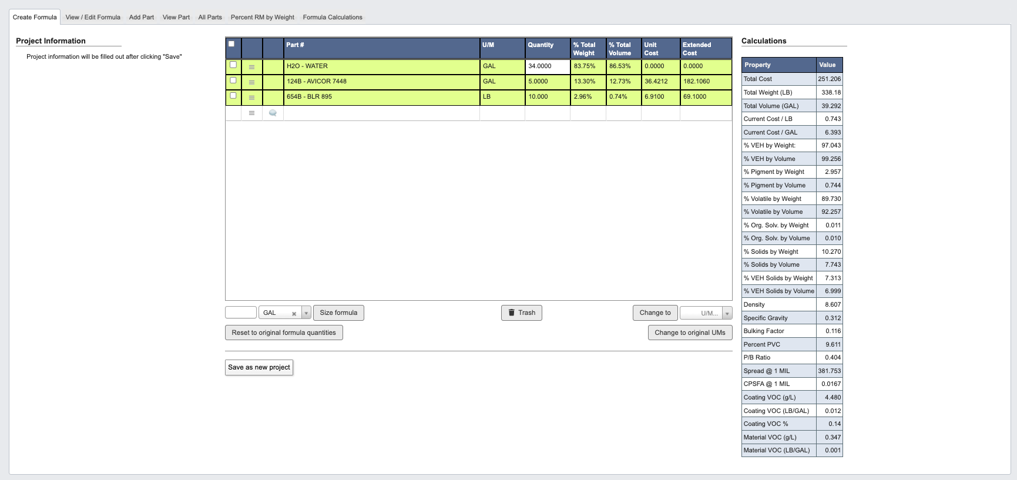
Task: Click the drag handle icon for 654B - BLR 895 row
Action: click(x=251, y=98)
